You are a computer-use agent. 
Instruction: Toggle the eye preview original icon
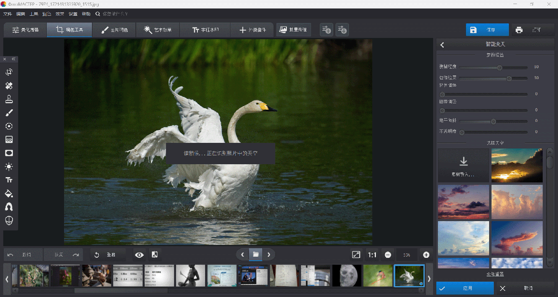pos(139,255)
